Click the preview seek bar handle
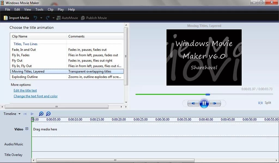Viewport: 279px width, 163px height. [x=208, y=94]
